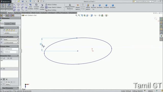
Task: Open the Evaluate tab
Action: pyautogui.click(x=44, y=13)
